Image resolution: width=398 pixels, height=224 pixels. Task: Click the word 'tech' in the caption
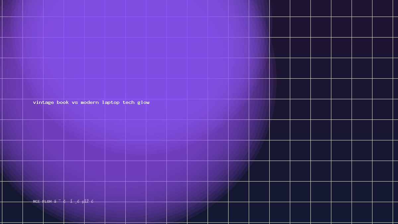coord(129,102)
